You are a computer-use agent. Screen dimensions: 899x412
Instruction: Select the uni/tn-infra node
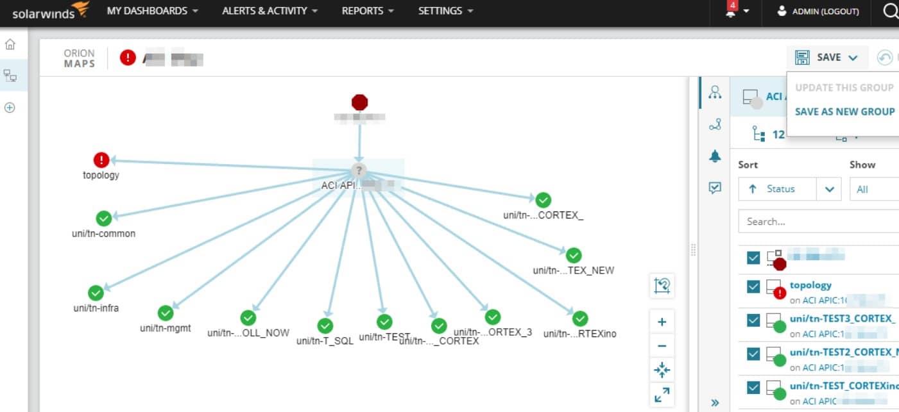[96, 293]
